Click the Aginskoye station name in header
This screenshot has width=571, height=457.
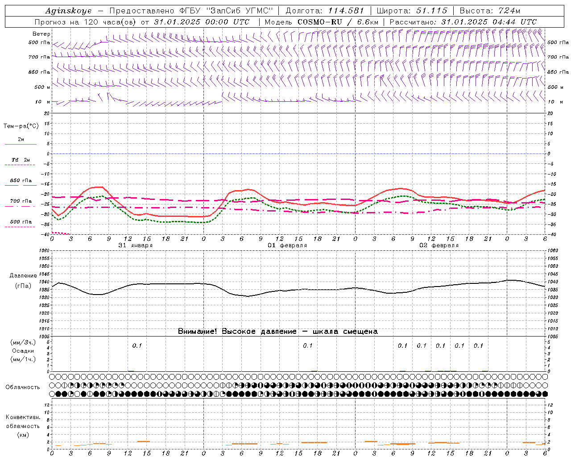coord(68,11)
